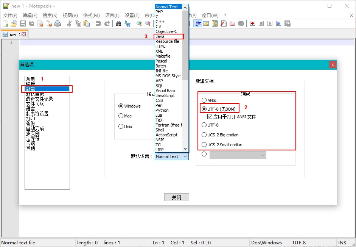Choose Java in the language dropdown list
356x247 pixels.
tap(168, 36)
